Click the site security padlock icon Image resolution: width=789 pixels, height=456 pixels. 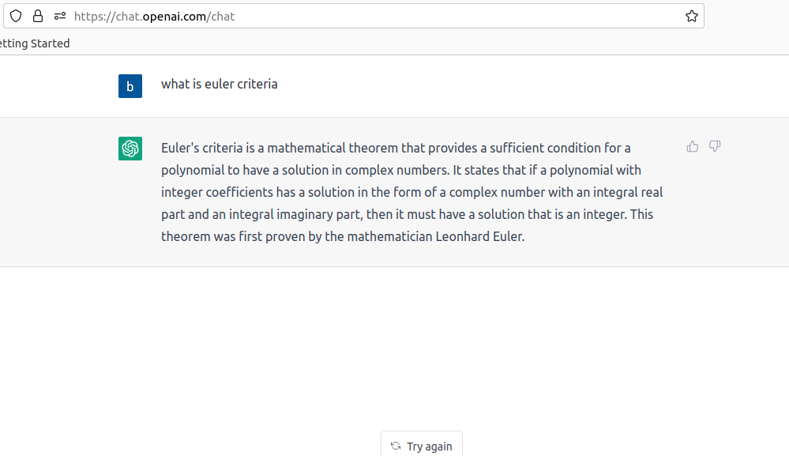38,16
